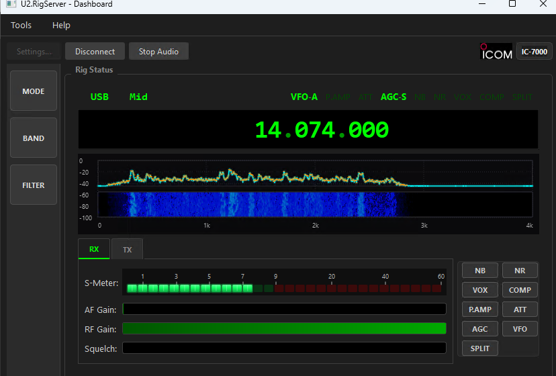Click the AGC-S status indicator
Viewport: 556px width, 376px height.
393,97
